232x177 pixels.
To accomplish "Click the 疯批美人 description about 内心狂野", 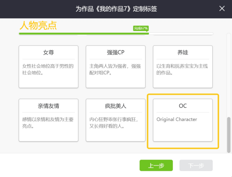I will [115, 123].
